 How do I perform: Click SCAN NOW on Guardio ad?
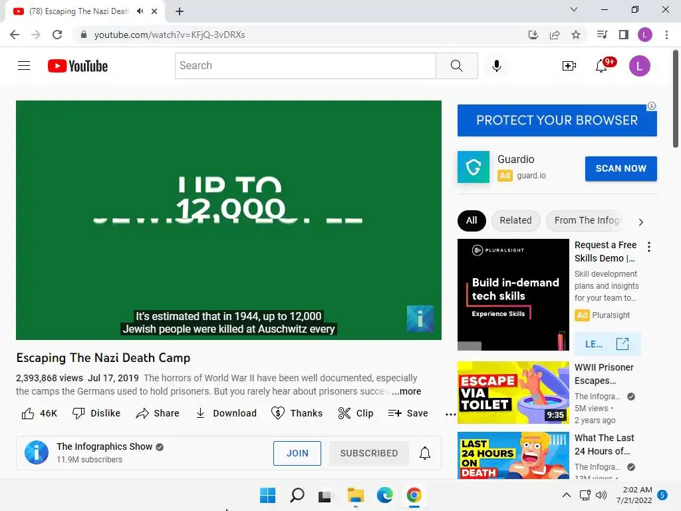point(620,168)
